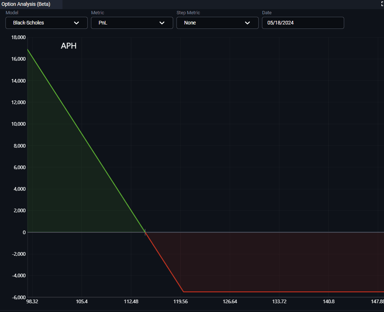Click the 10,000 y-axis label
384x312 pixels.
(18, 124)
